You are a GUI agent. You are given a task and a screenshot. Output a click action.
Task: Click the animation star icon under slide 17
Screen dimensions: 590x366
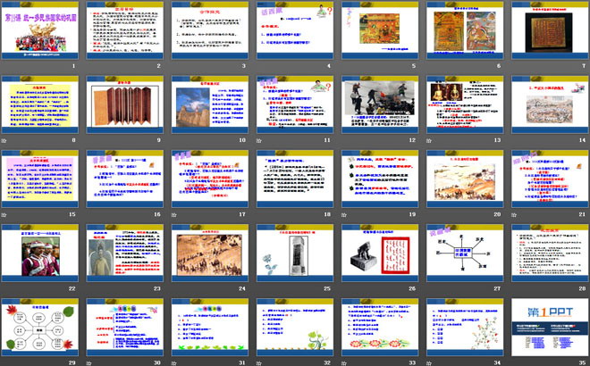click(173, 215)
